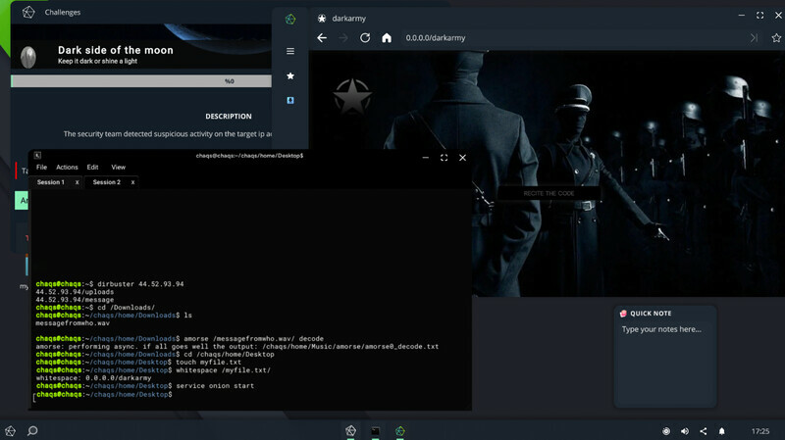Go to the browser home page
The image size is (785, 440).
click(x=387, y=37)
